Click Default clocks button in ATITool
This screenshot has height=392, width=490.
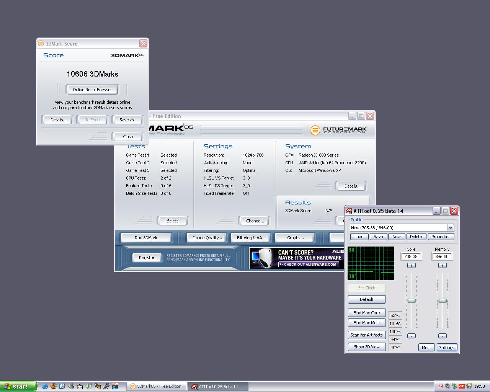(x=366, y=299)
